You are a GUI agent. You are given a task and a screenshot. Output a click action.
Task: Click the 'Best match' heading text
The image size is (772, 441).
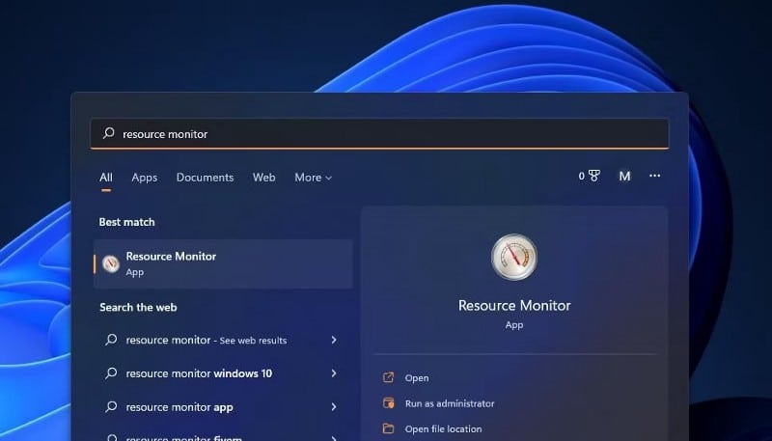coord(127,222)
